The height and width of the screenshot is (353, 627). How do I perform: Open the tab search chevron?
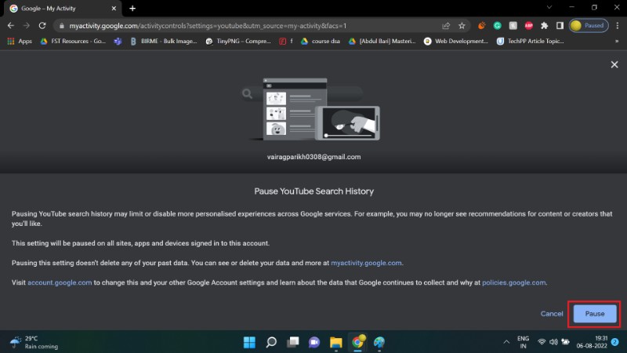click(x=549, y=7)
